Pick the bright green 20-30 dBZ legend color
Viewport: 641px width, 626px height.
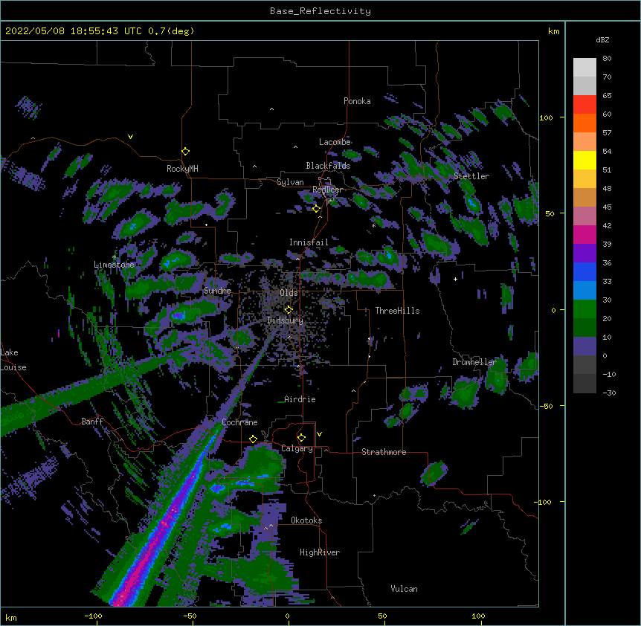[x=584, y=309]
